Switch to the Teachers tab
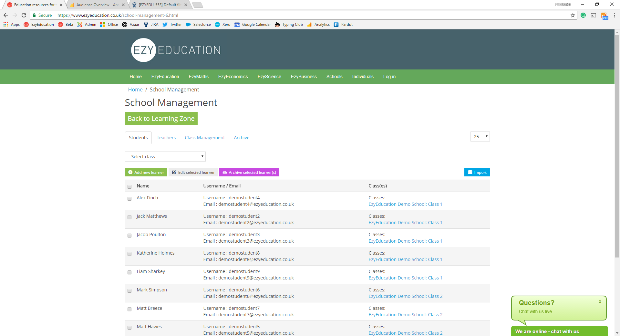This screenshot has width=620, height=336. pos(166,138)
